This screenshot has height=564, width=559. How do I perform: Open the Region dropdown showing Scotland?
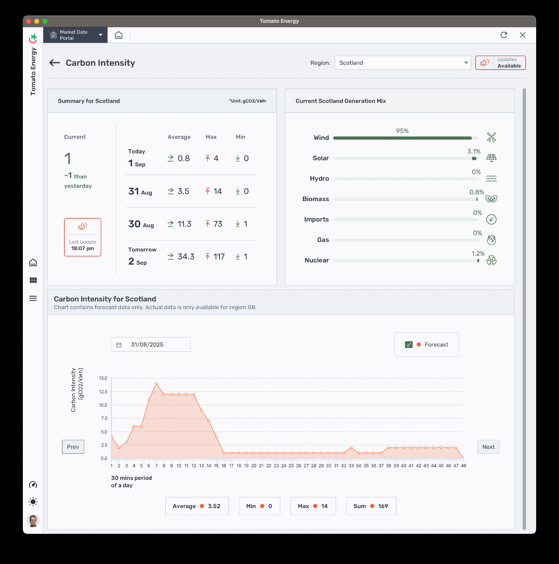click(402, 63)
